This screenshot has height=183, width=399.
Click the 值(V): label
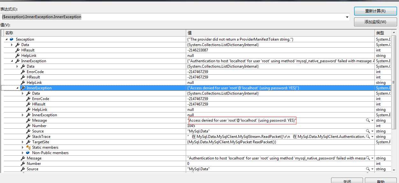click(5, 25)
